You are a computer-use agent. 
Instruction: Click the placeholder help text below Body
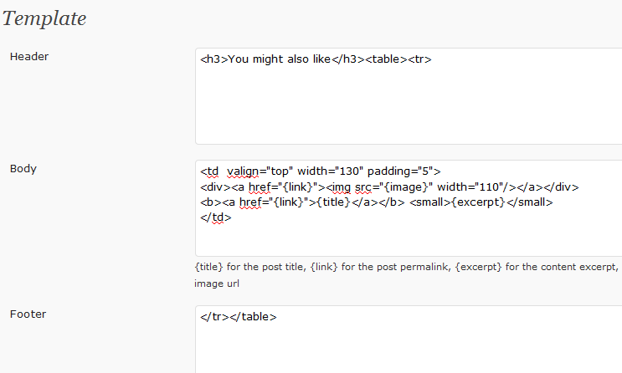point(407,275)
